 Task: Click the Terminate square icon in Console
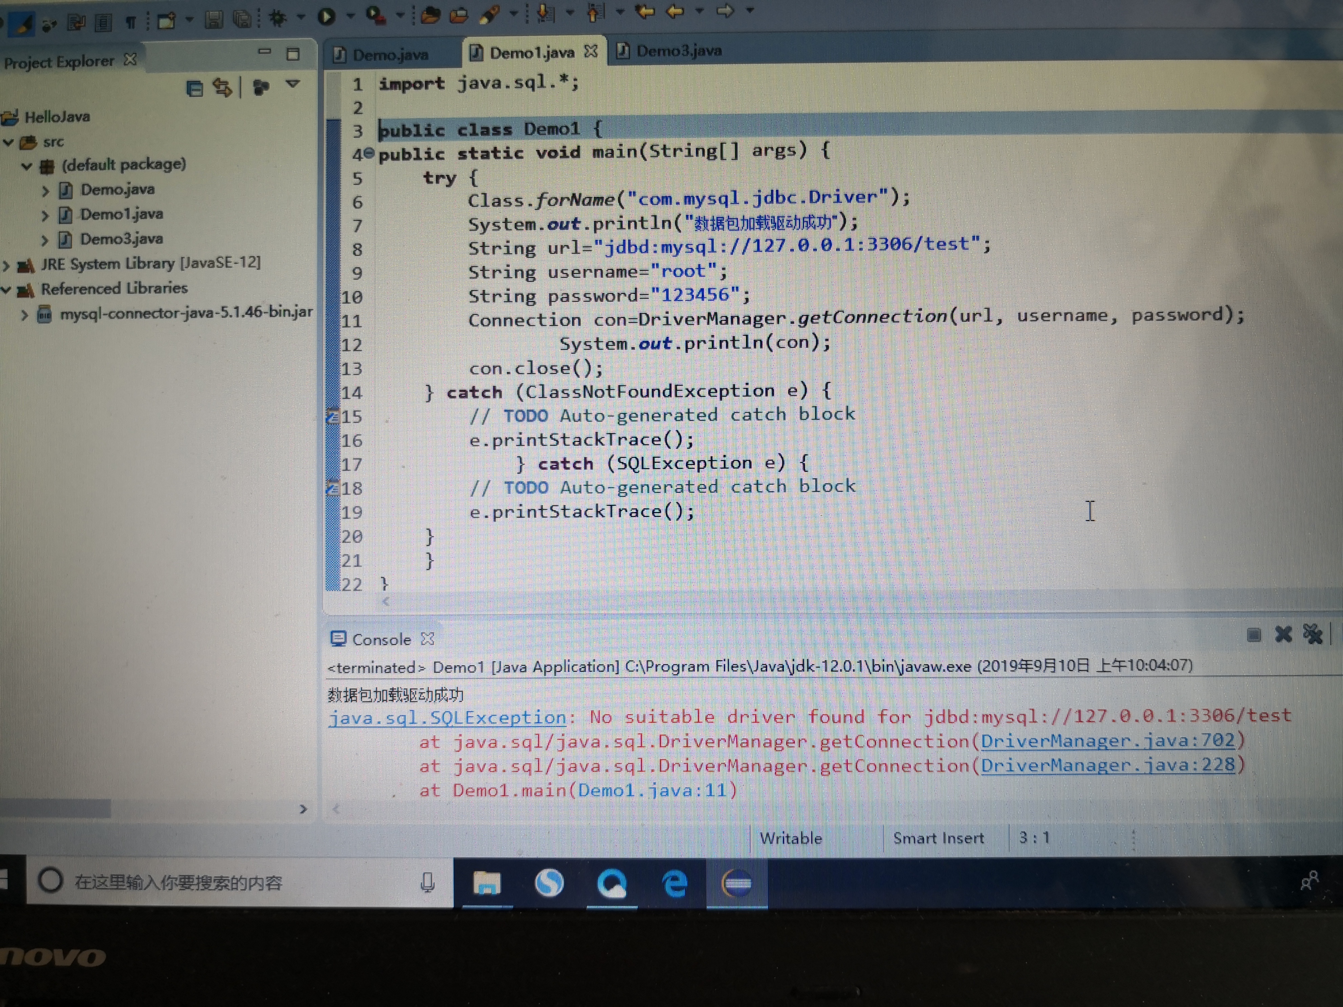(x=1254, y=635)
